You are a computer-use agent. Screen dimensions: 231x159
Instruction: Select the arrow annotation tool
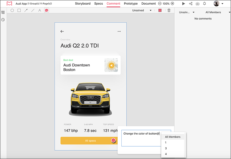pos(26,10)
